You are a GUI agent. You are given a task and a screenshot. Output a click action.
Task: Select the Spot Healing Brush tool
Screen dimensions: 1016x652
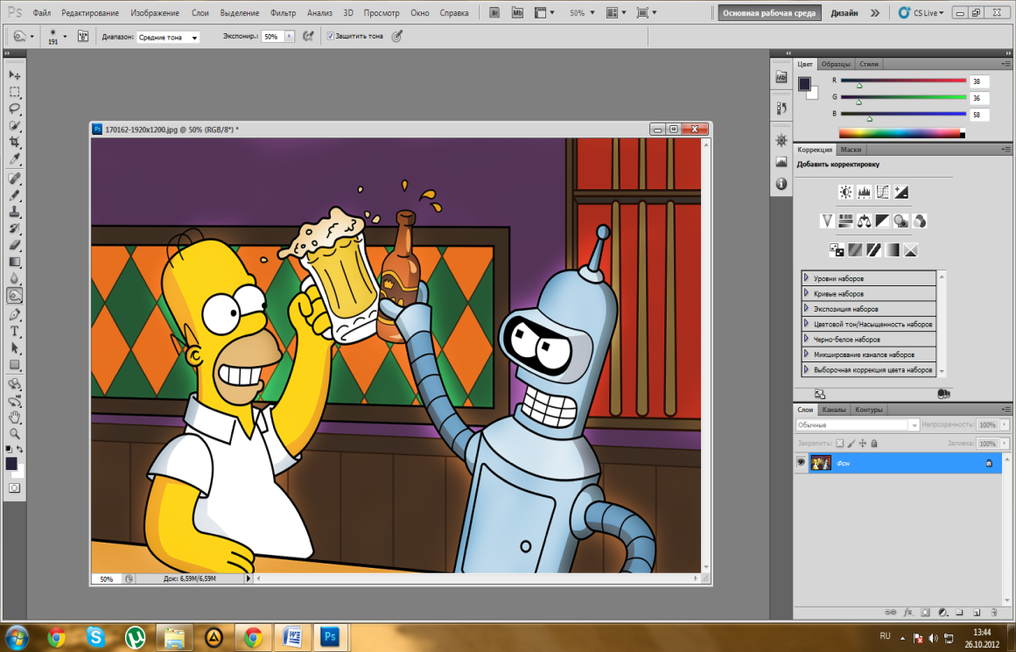point(14,179)
